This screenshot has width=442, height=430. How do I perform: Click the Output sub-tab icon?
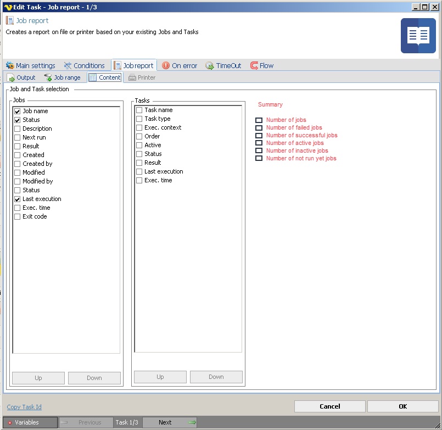click(11, 78)
